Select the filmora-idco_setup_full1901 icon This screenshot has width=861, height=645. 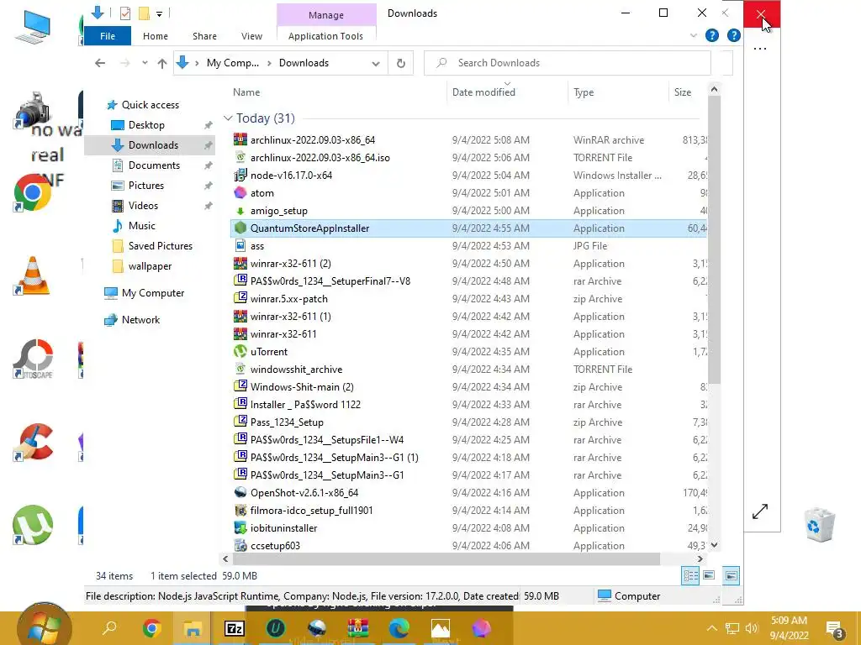(240, 511)
